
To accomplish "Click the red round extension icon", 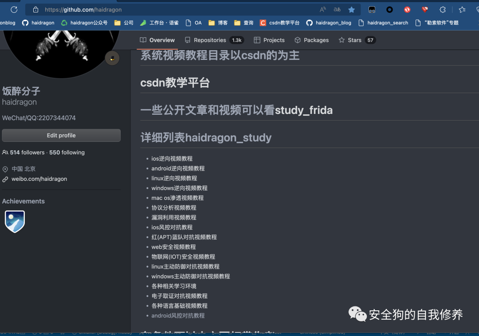I will coord(407,10).
